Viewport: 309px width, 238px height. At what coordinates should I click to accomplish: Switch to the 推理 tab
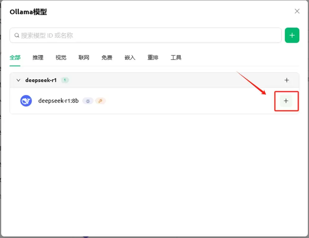(x=38, y=58)
